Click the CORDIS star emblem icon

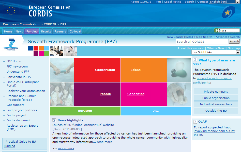[x=229, y=12]
